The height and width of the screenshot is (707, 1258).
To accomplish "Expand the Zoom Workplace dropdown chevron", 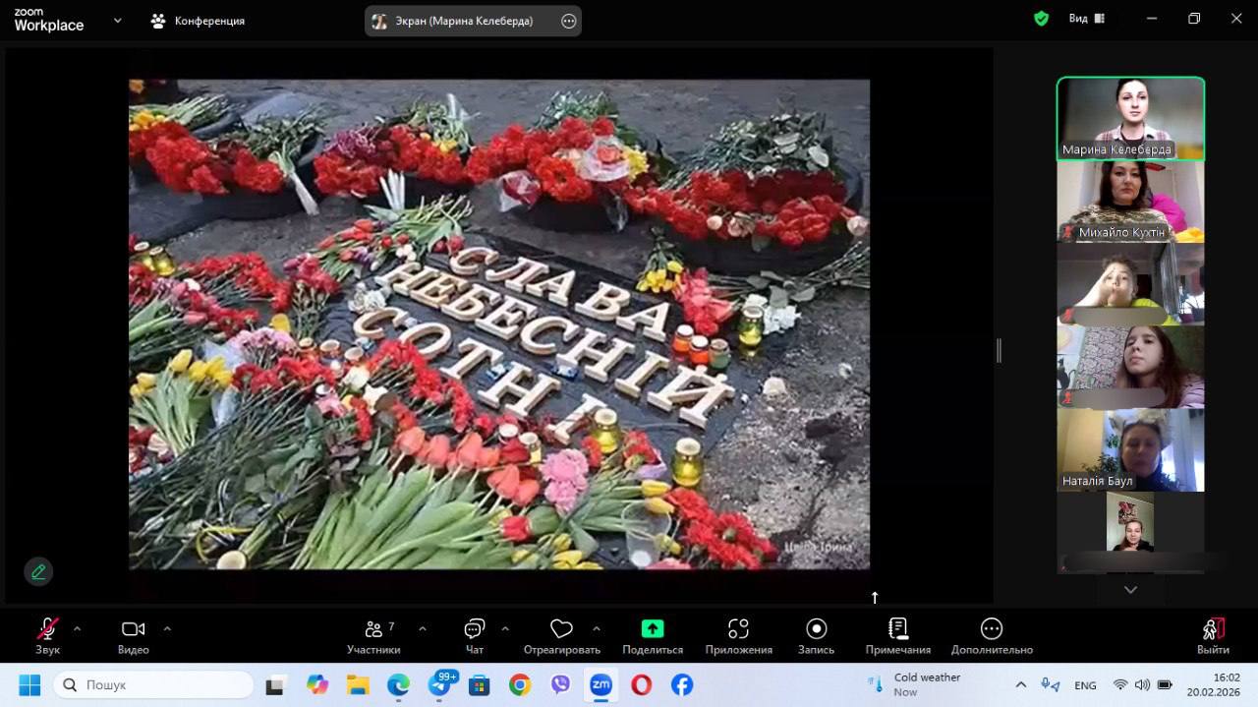I will click(118, 20).
